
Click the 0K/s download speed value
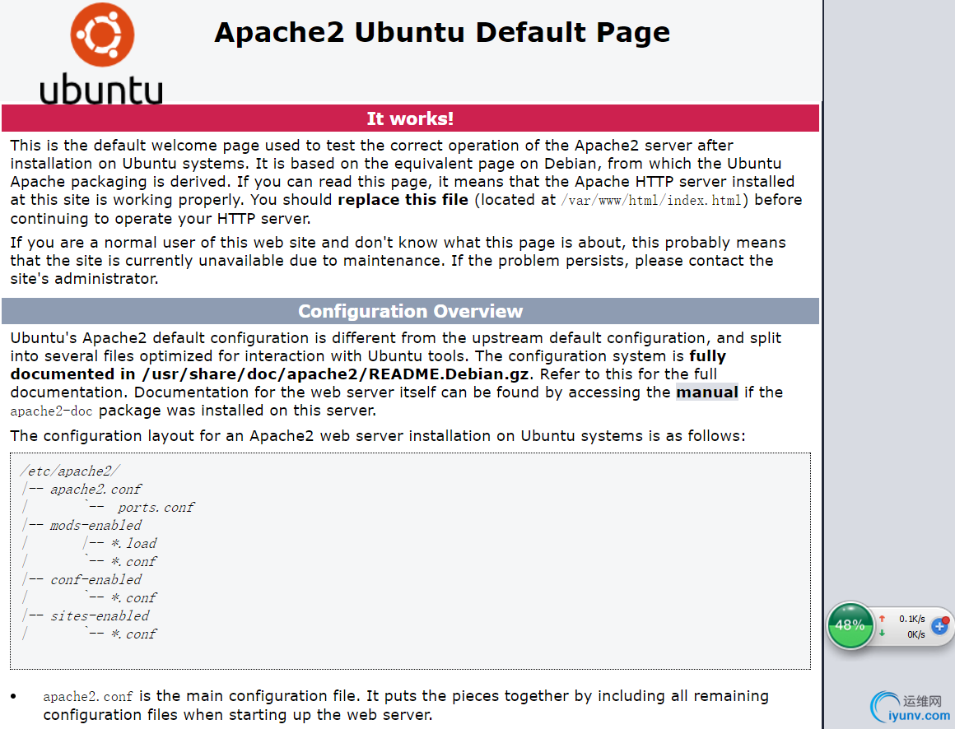[916, 634]
